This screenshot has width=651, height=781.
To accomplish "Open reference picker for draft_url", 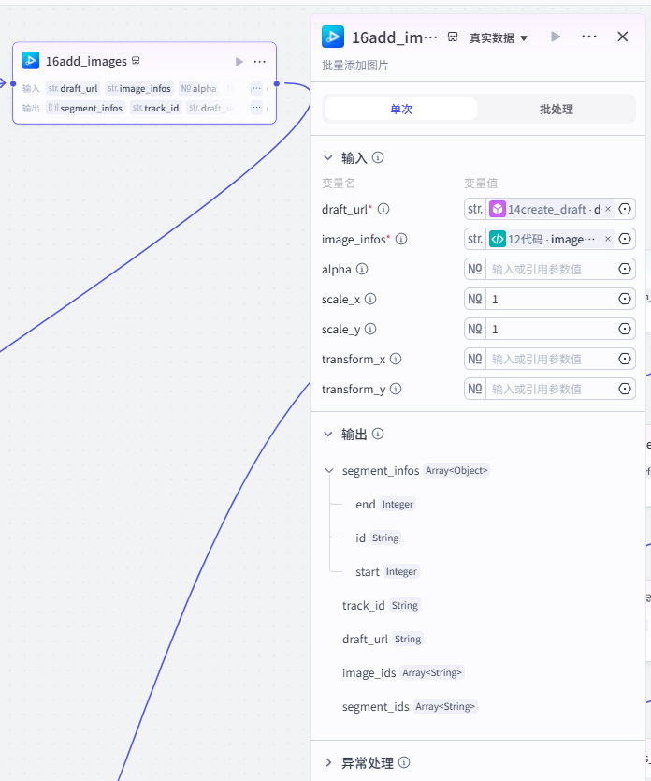I will click(625, 209).
